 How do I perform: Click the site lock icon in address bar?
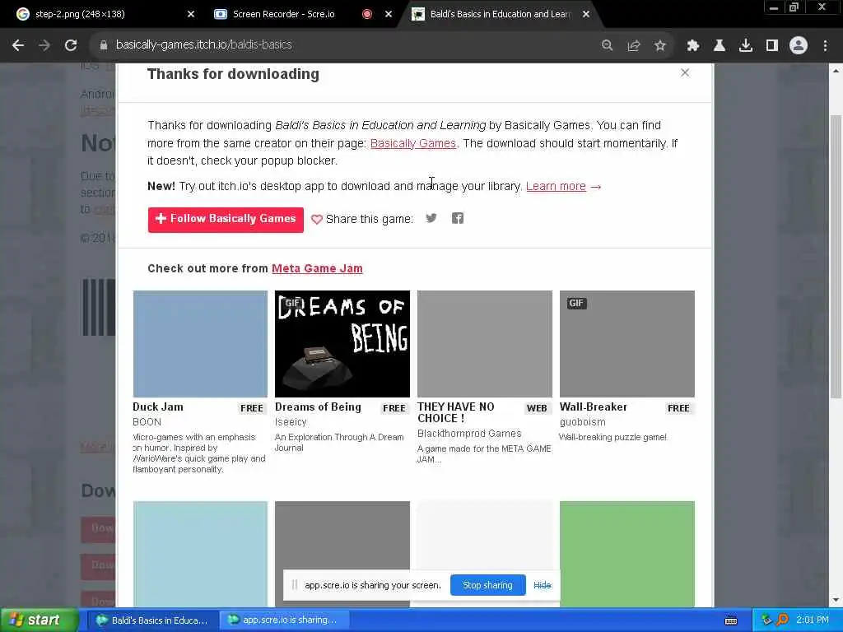tap(104, 45)
